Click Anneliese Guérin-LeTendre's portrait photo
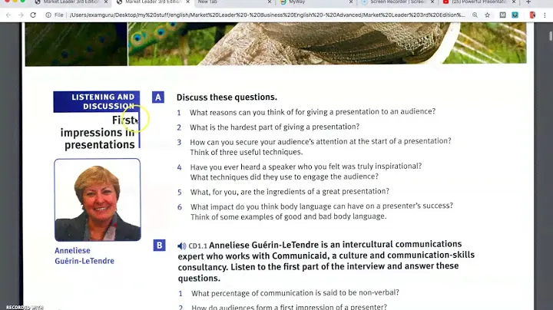This screenshot has height=310, width=553. [x=98, y=200]
